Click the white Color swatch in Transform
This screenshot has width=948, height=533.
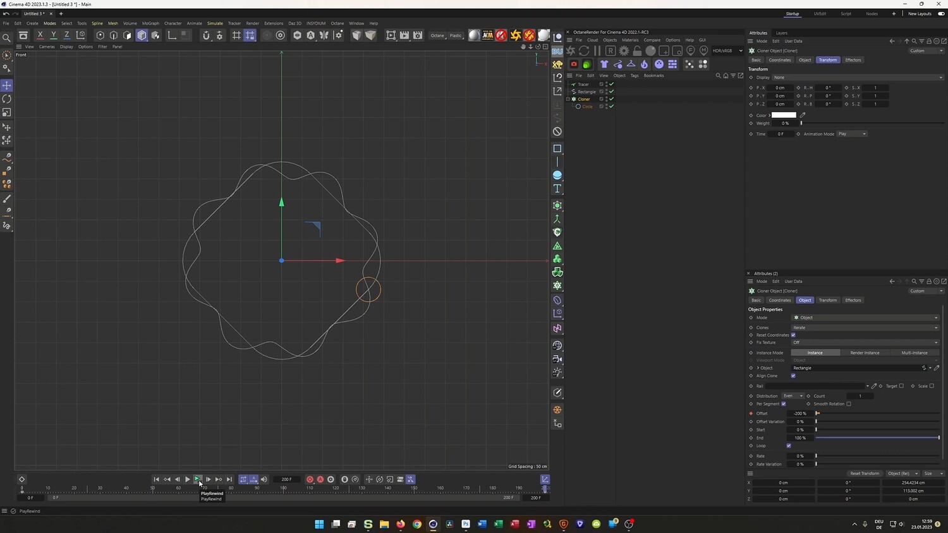[784, 115]
